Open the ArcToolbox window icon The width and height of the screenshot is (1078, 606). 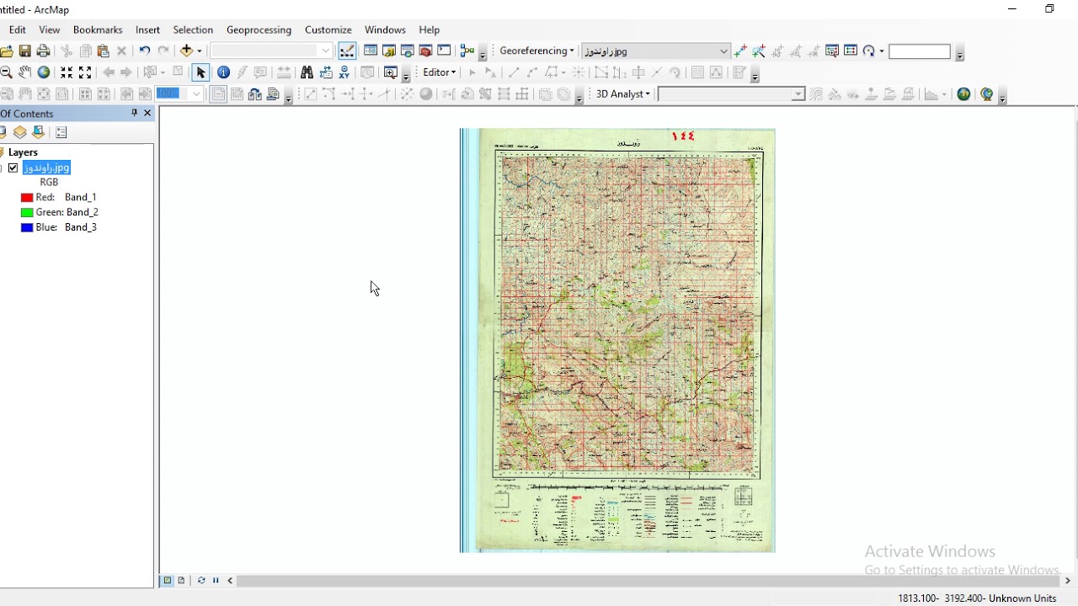[426, 51]
